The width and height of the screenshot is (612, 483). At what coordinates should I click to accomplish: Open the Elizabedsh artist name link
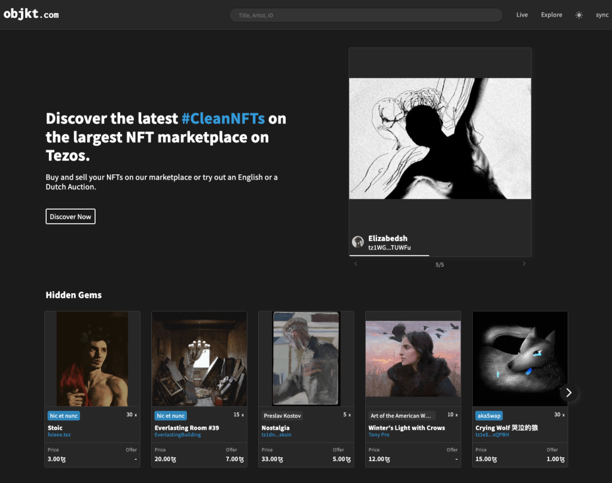[x=387, y=238]
